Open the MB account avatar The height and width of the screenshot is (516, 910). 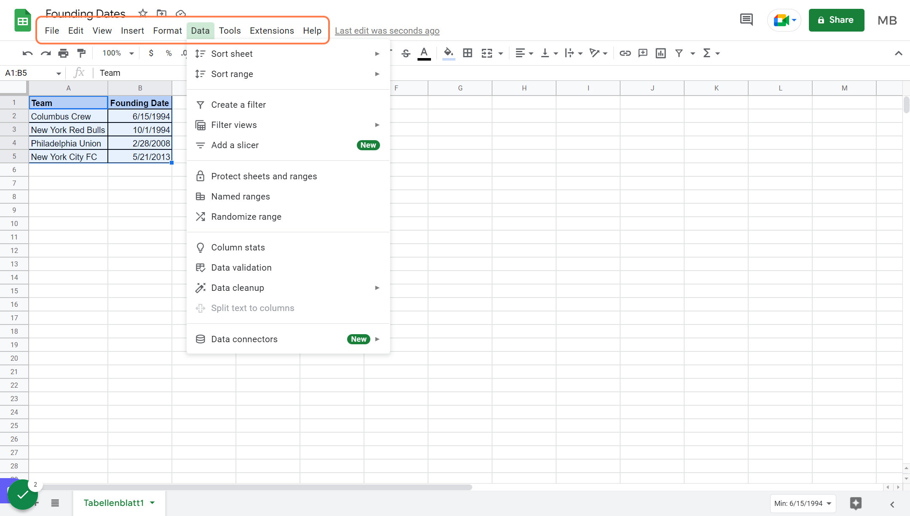click(x=887, y=20)
